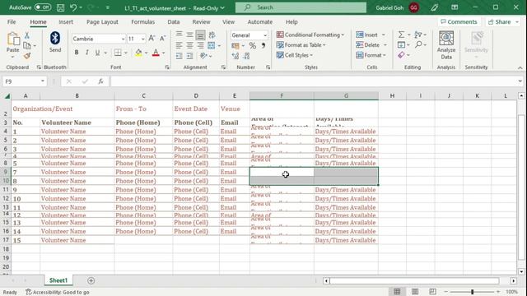This screenshot has width=527, height=296.
Task: Decrease Decimal places icon
Action: point(246,56)
